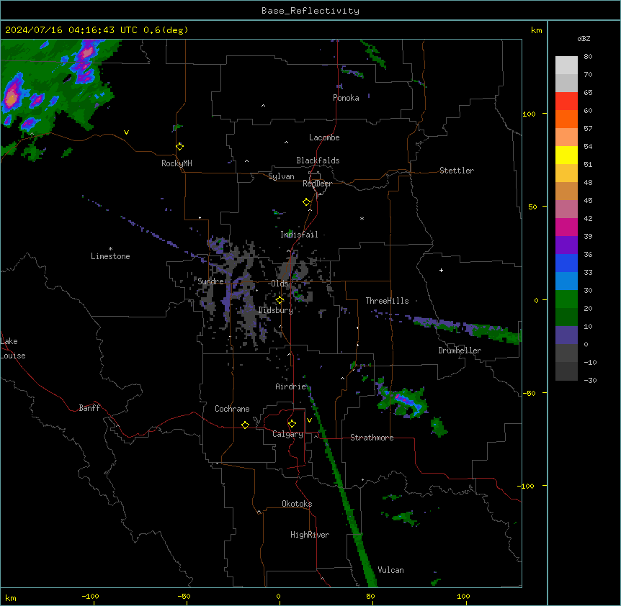Image resolution: width=621 pixels, height=606 pixels.
Task: Click the yellow V marker northwest of RockyMH
Action: pos(126,132)
